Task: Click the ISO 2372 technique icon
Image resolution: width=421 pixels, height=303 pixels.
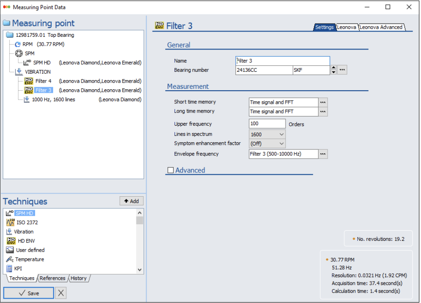Action: pyautogui.click(x=10, y=222)
